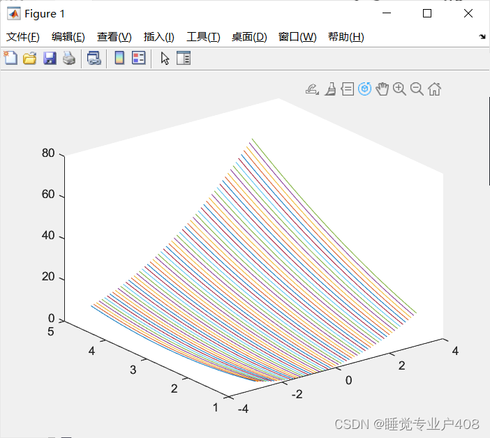The height and width of the screenshot is (438, 490).
Task: Open the Property Inspector icon
Action: (x=184, y=58)
